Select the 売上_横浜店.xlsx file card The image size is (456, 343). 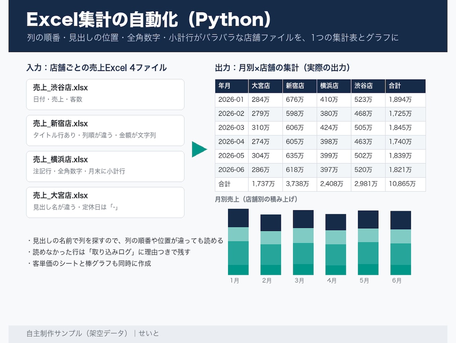click(x=105, y=166)
